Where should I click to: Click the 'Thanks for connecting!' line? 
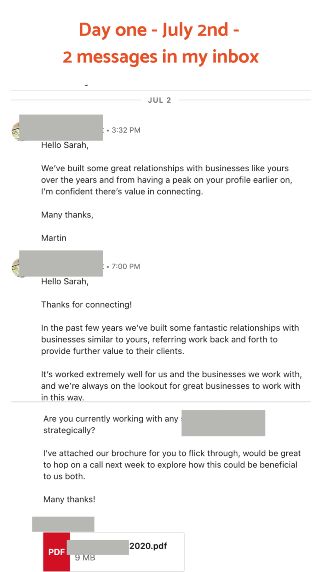(x=86, y=305)
